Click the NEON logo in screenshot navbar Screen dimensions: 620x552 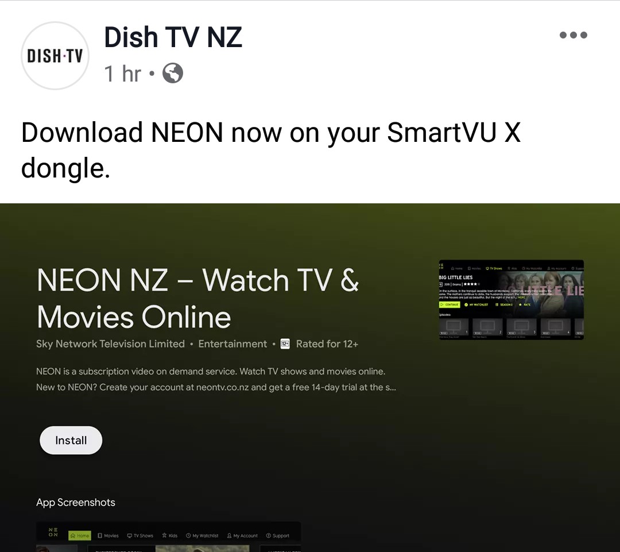click(53, 532)
